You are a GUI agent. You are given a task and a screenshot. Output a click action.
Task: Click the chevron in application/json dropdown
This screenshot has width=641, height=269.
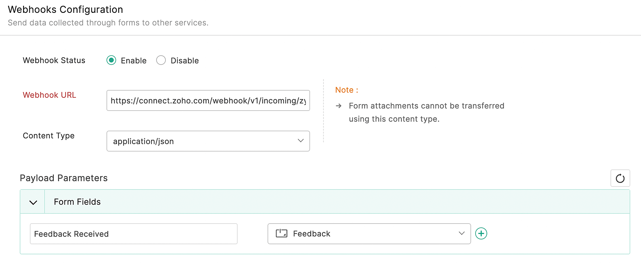click(x=300, y=141)
